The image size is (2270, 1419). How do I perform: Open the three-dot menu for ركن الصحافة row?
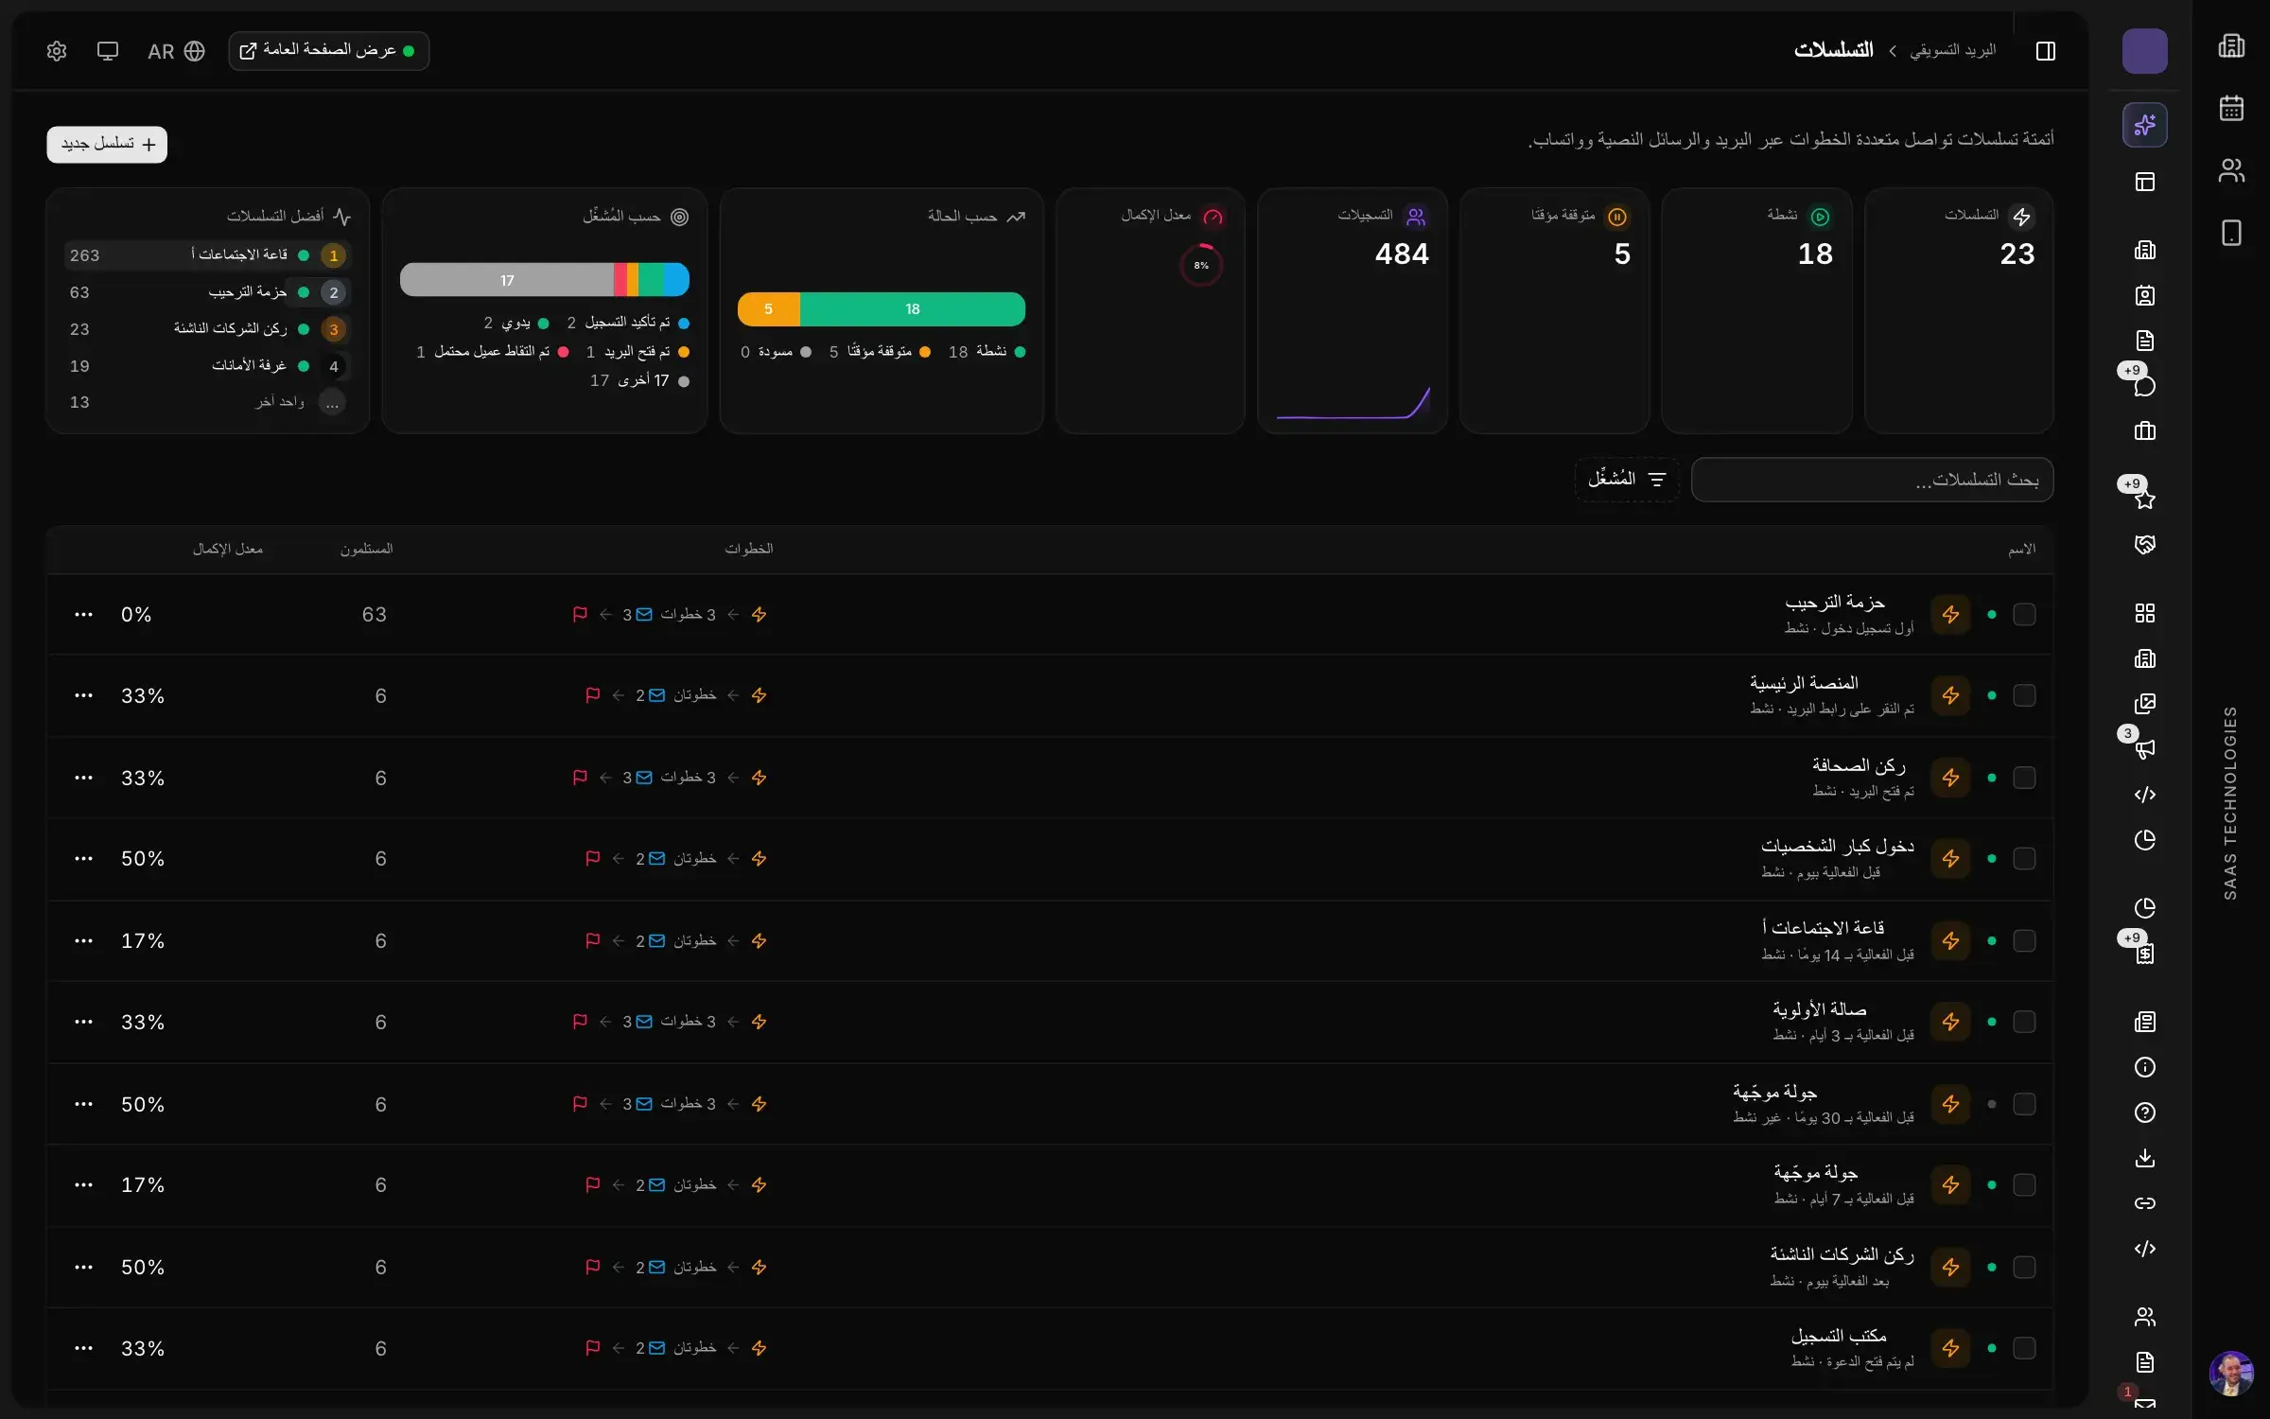point(83,778)
